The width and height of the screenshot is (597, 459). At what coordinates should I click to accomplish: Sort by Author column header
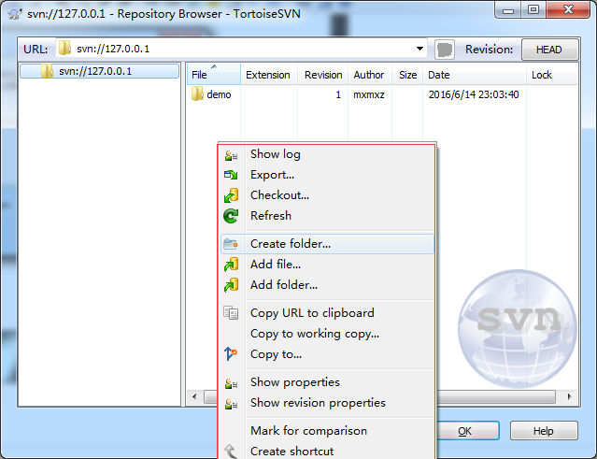[368, 75]
